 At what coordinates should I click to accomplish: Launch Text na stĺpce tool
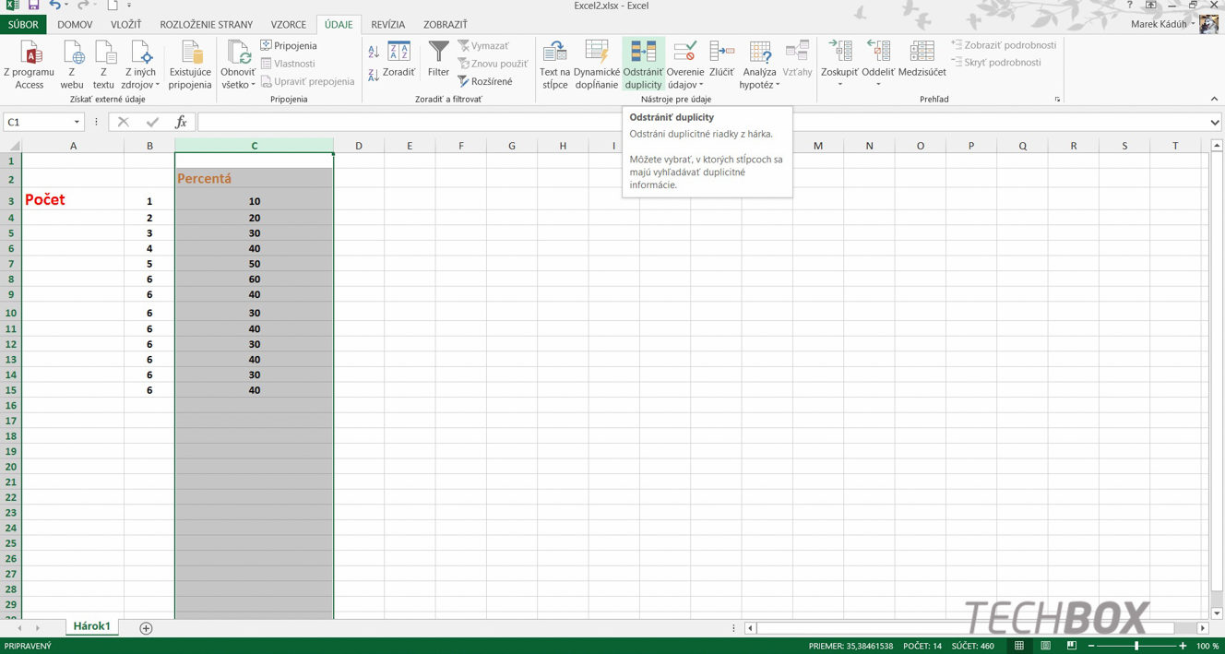tap(554, 65)
